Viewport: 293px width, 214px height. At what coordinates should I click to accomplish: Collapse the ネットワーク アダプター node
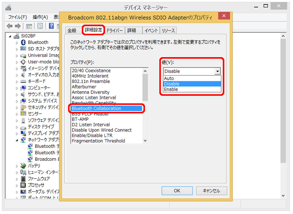point(17,140)
